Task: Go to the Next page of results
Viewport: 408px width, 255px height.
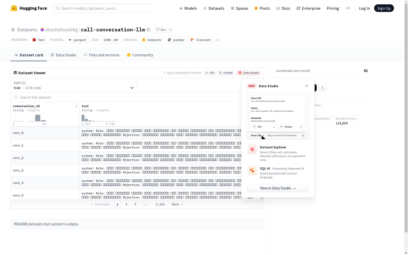Action: [177, 204]
